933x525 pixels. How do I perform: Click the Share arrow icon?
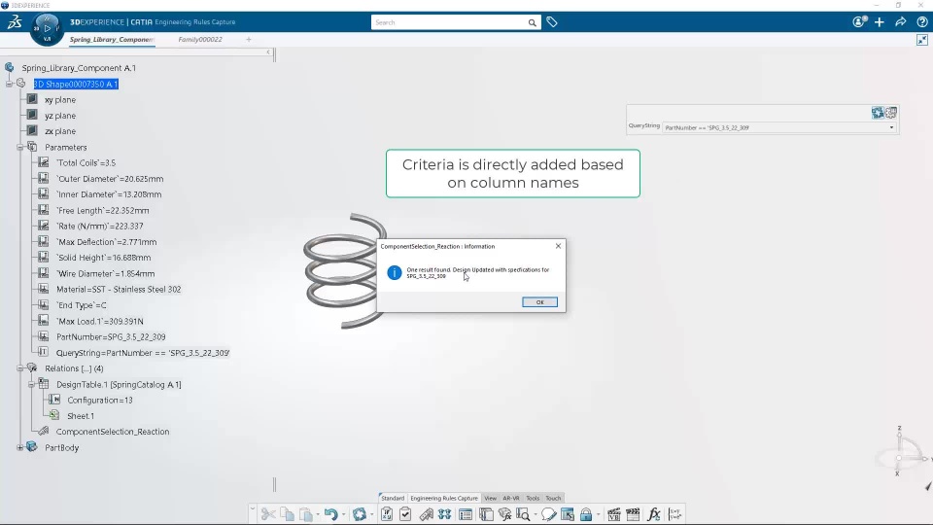pyautogui.click(x=901, y=22)
